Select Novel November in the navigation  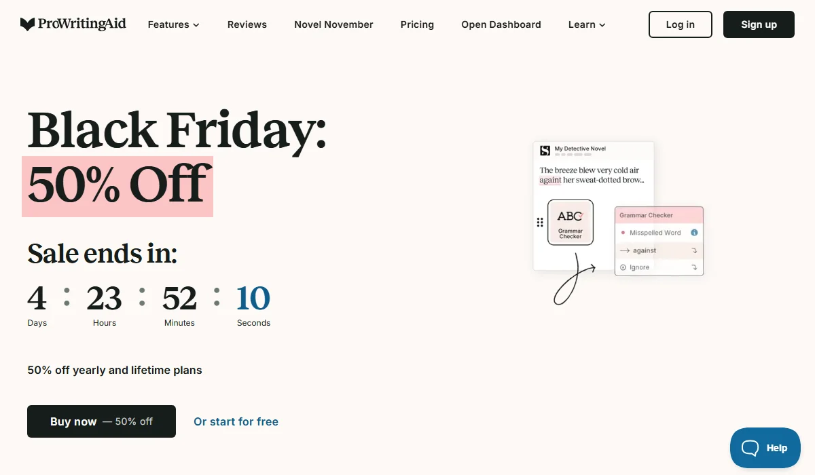click(333, 24)
